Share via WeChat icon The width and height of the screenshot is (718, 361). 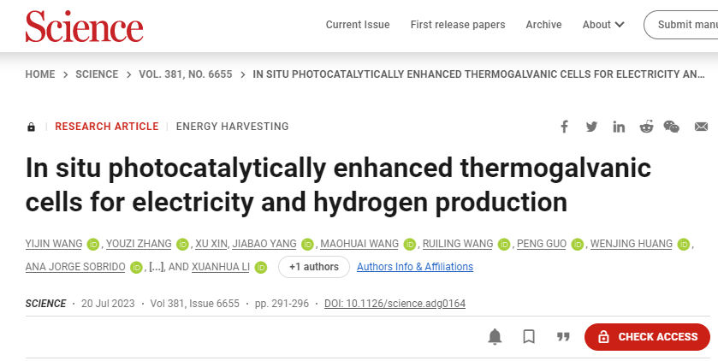(x=671, y=127)
